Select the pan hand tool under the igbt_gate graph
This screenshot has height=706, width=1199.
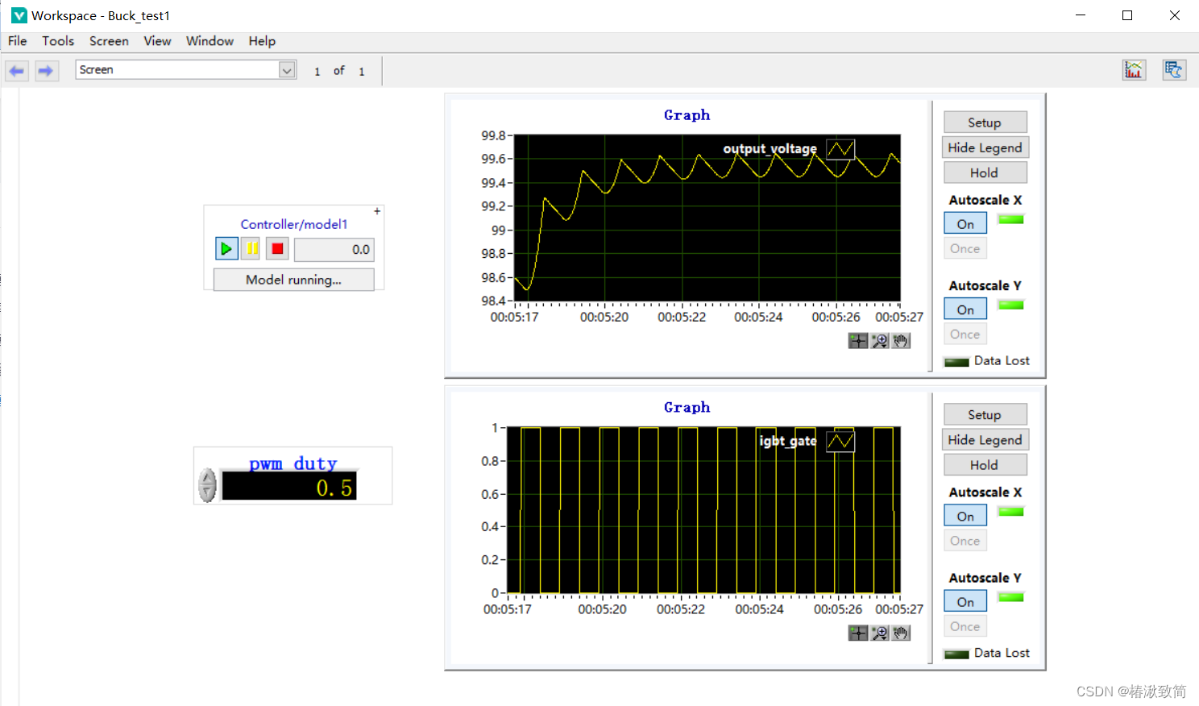tap(901, 633)
